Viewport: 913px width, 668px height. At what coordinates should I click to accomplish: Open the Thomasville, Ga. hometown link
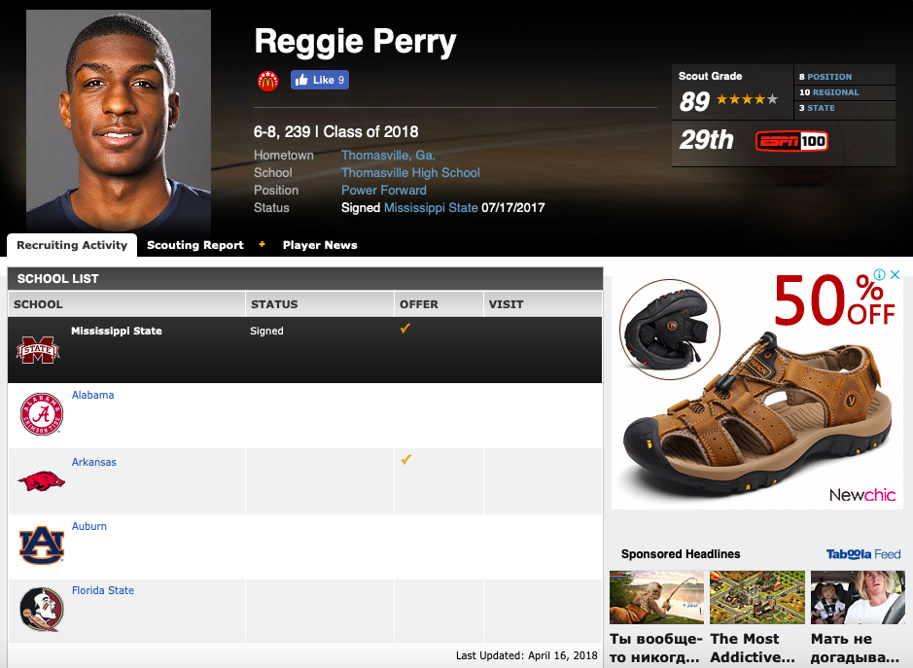[388, 156]
